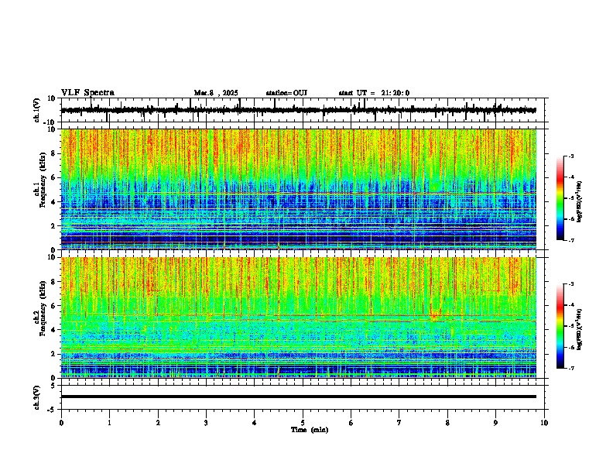The width and height of the screenshot is (613, 474).
Task: Click time axis tick label "4"
Action: tap(255, 423)
